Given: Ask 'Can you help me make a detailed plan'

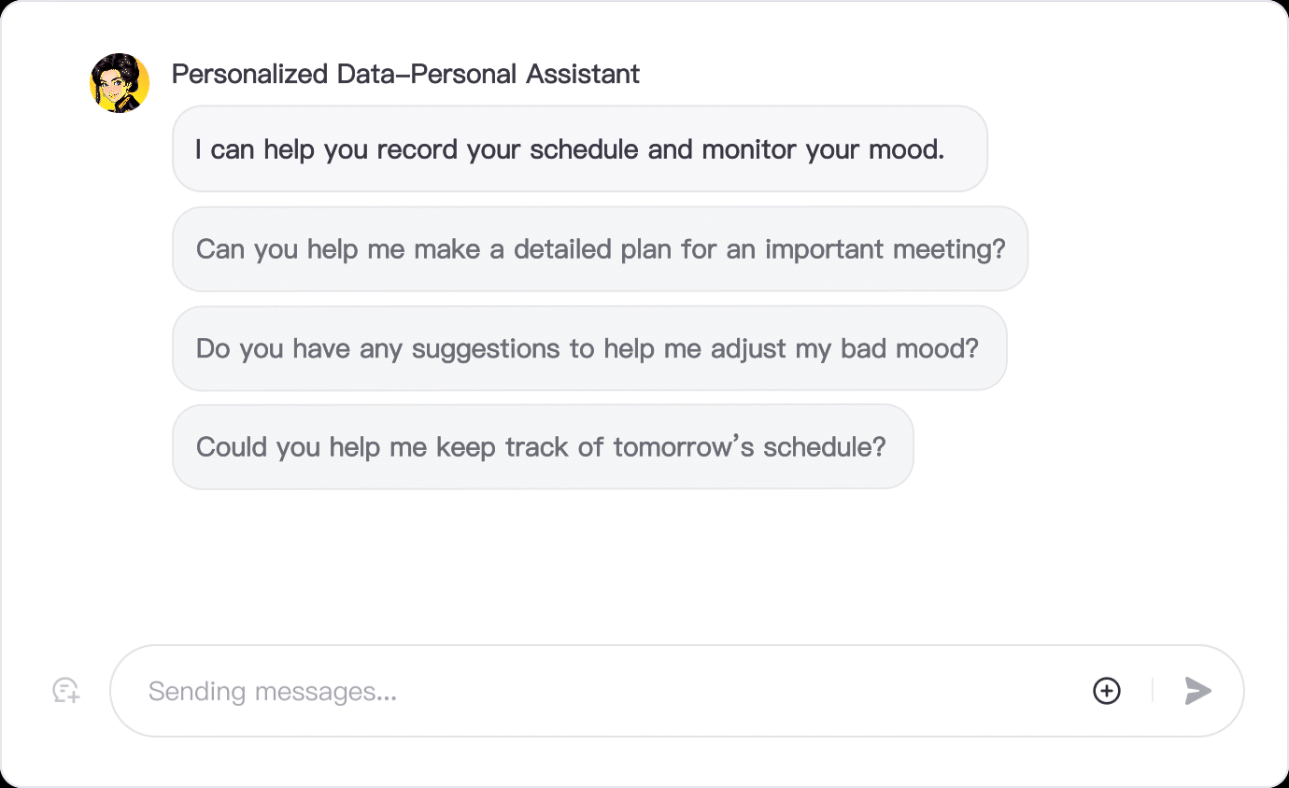Looking at the screenshot, I should (x=600, y=249).
